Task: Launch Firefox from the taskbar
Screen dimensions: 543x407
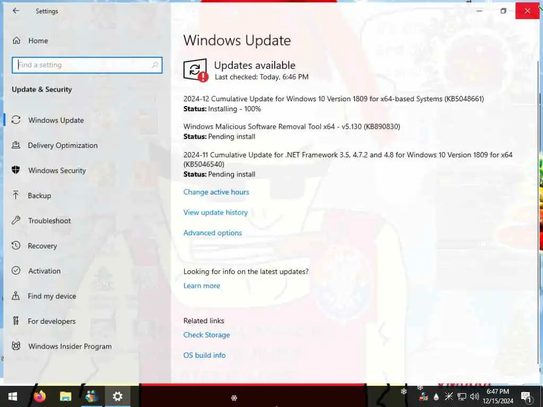Action: coord(39,396)
